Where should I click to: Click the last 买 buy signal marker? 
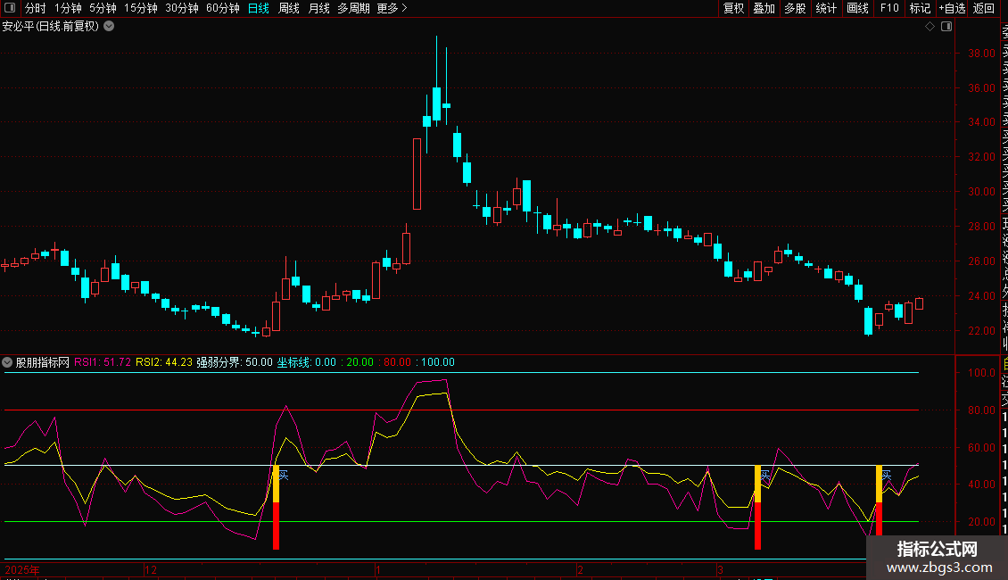pyautogui.click(x=887, y=476)
